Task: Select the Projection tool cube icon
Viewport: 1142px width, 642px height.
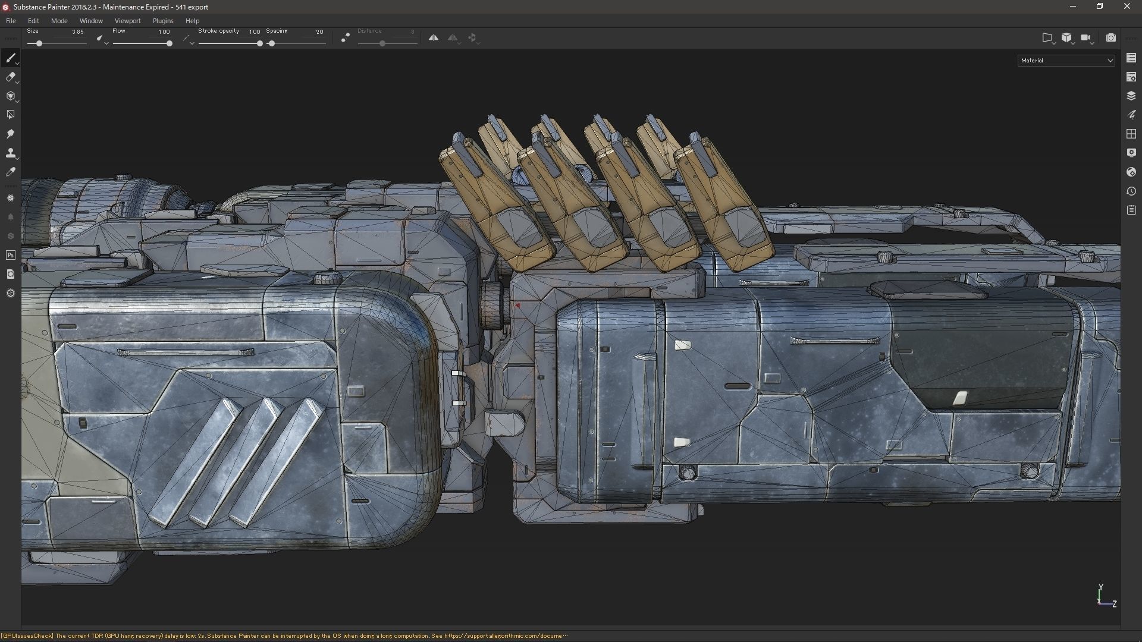Action: 10,96
